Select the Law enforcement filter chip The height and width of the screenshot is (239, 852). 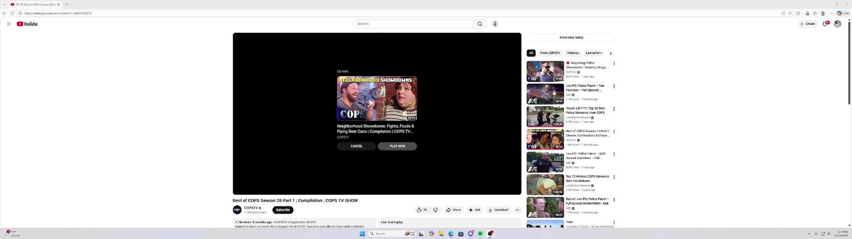point(594,53)
